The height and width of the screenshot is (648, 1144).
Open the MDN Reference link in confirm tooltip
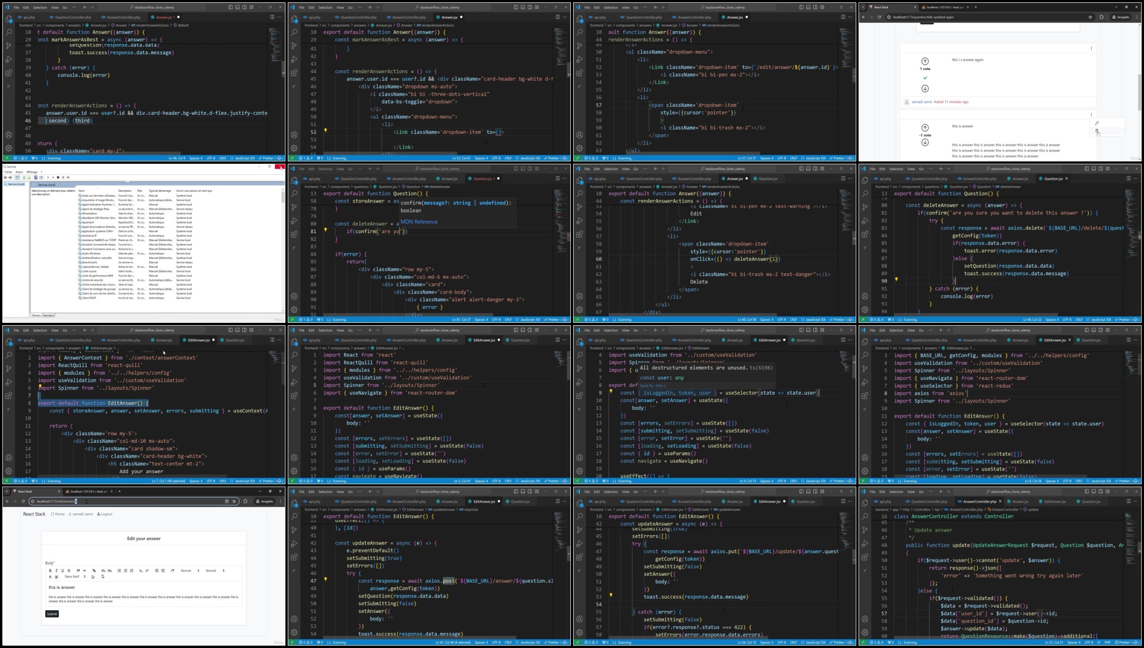(419, 222)
